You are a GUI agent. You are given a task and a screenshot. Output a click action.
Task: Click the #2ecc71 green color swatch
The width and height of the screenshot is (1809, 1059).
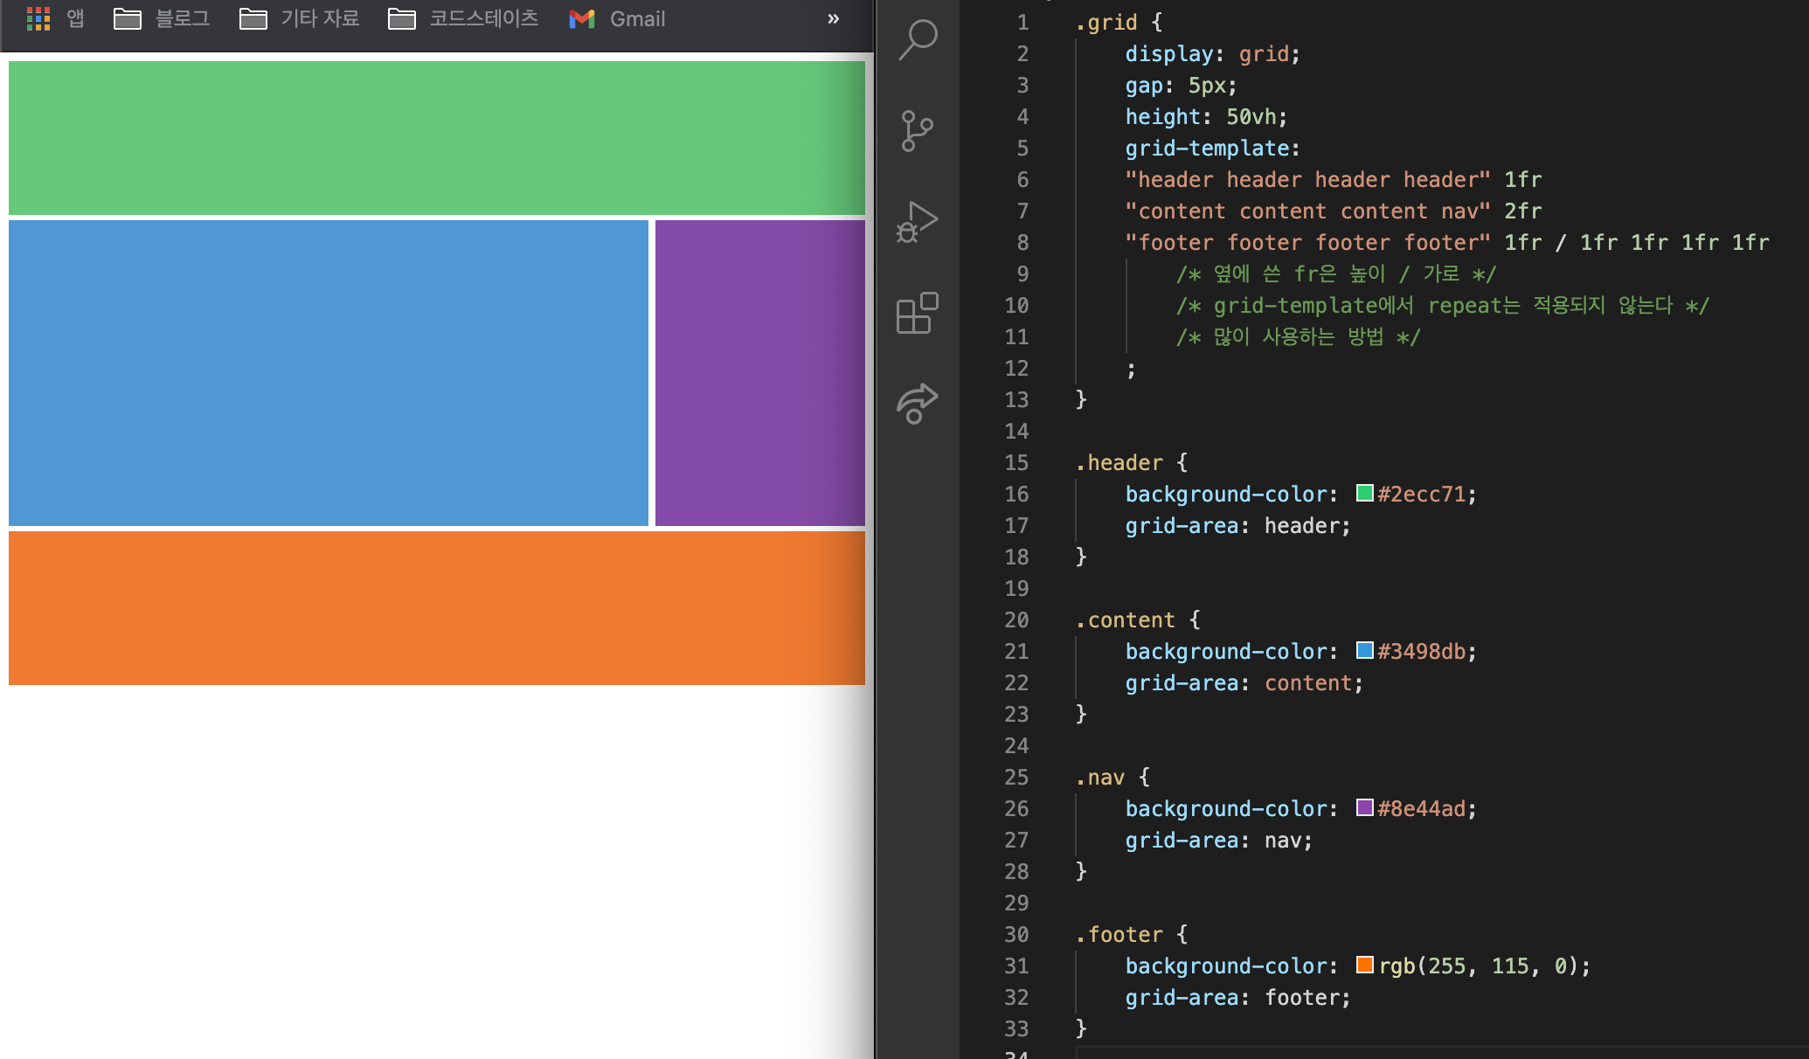pos(1364,493)
